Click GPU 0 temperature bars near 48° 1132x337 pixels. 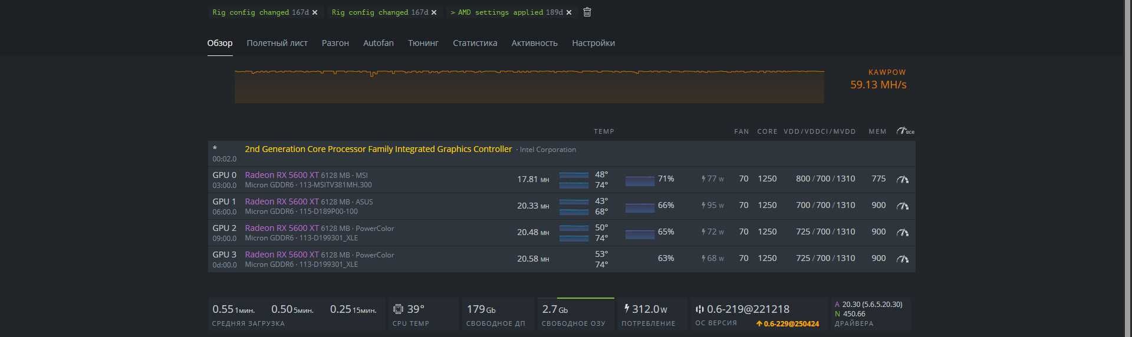(x=574, y=180)
